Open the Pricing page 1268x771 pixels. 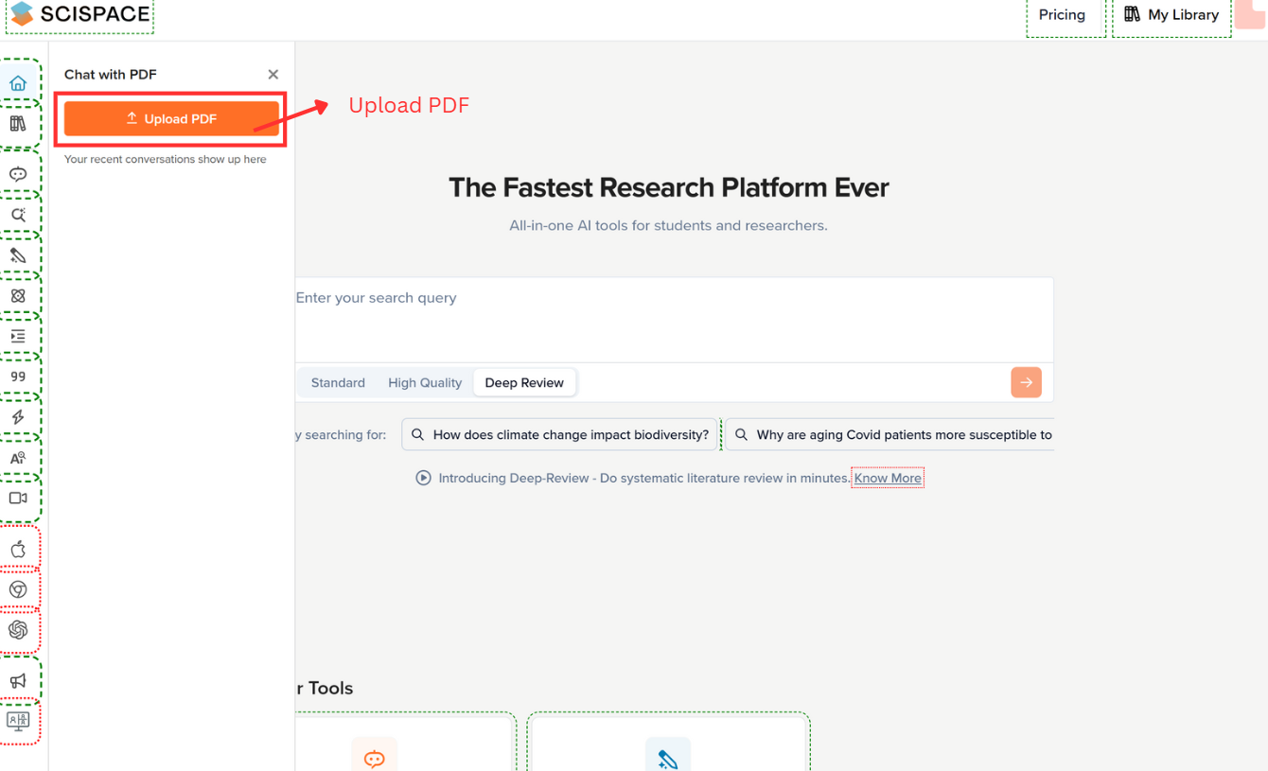1062,15
